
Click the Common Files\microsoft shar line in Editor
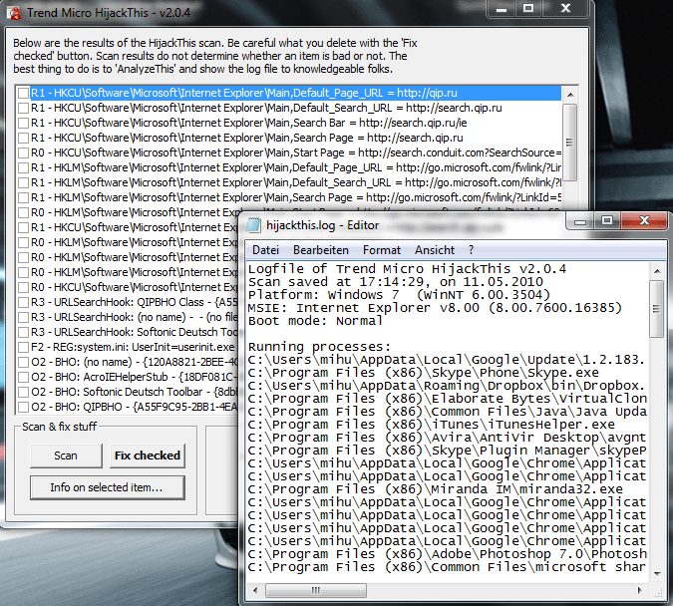coord(447,567)
